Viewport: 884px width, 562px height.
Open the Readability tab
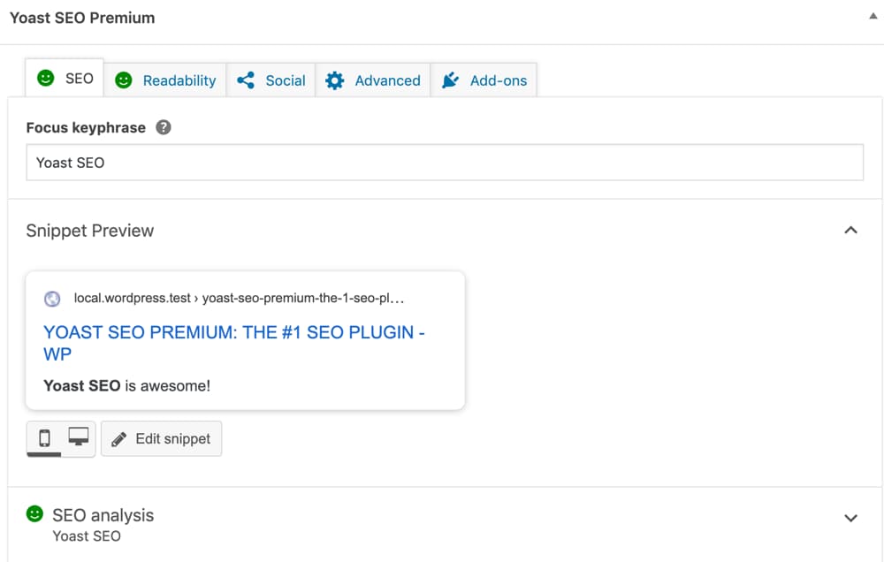pyautogui.click(x=179, y=80)
